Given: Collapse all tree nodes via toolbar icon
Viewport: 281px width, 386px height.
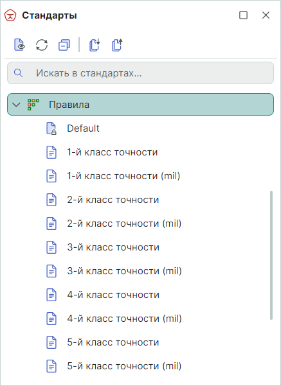Looking at the screenshot, I should [64, 45].
